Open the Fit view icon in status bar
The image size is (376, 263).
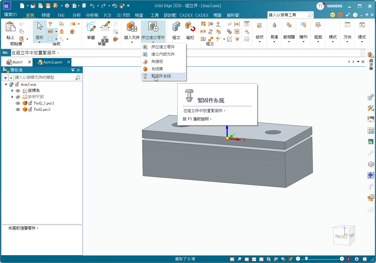(x=247, y=259)
